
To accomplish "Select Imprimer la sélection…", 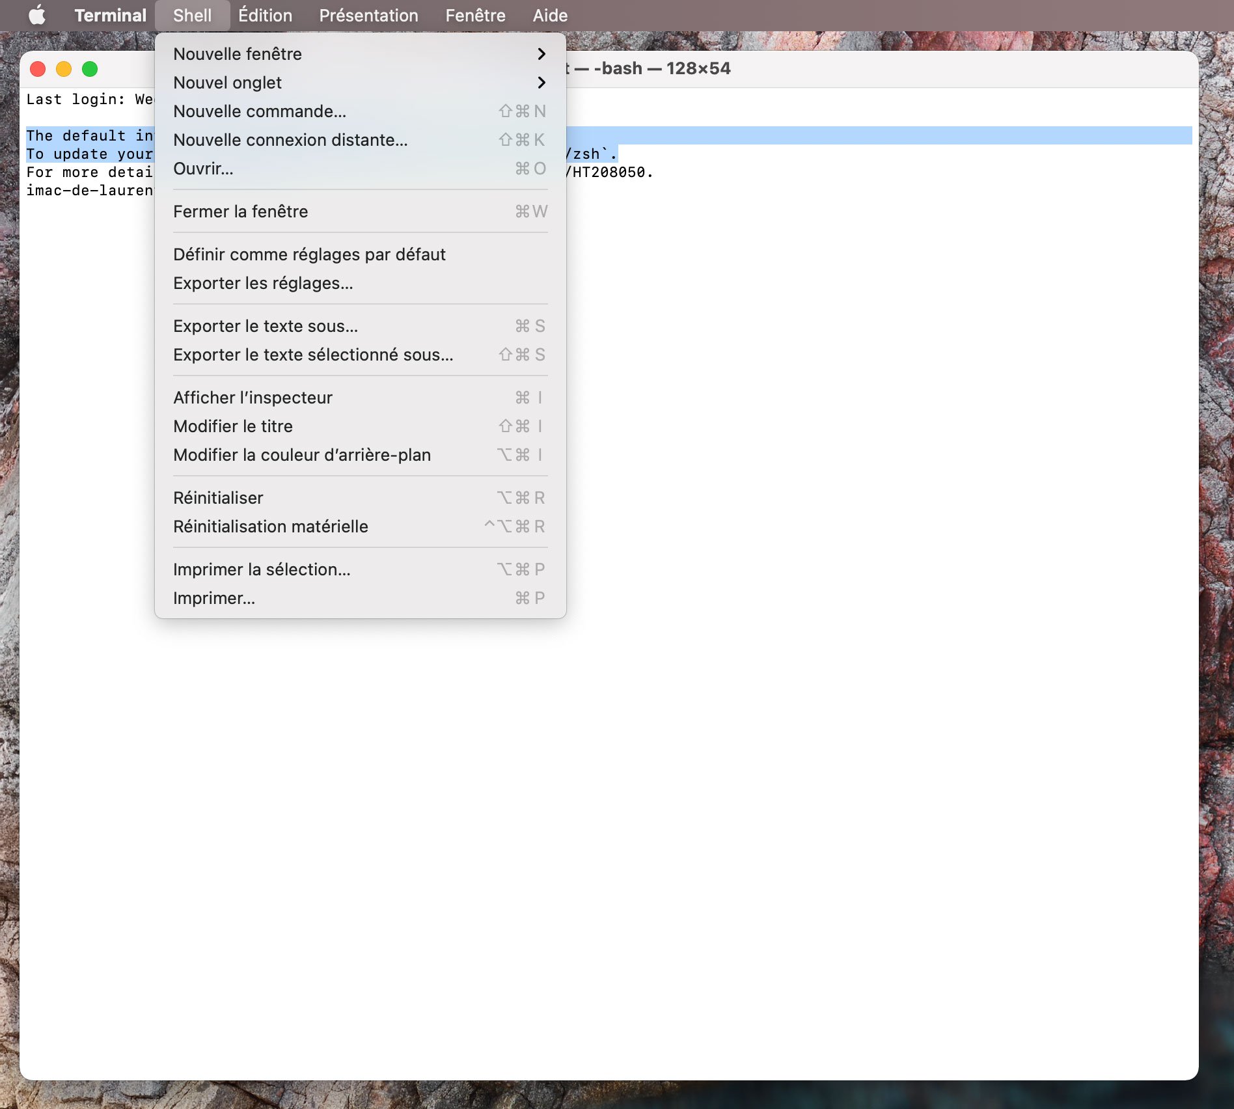I will coord(262,569).
